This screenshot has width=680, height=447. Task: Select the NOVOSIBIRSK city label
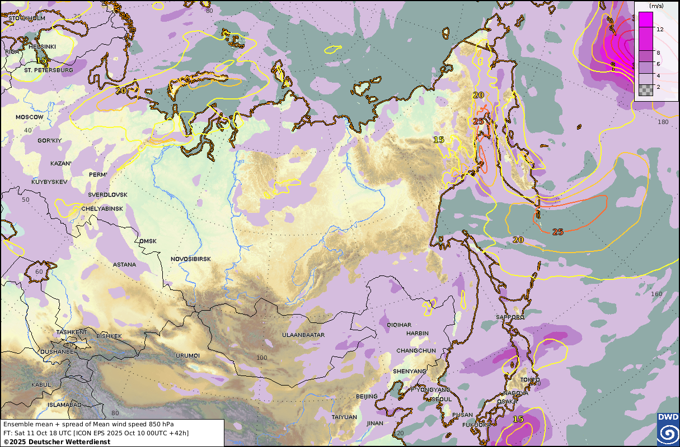191,259
